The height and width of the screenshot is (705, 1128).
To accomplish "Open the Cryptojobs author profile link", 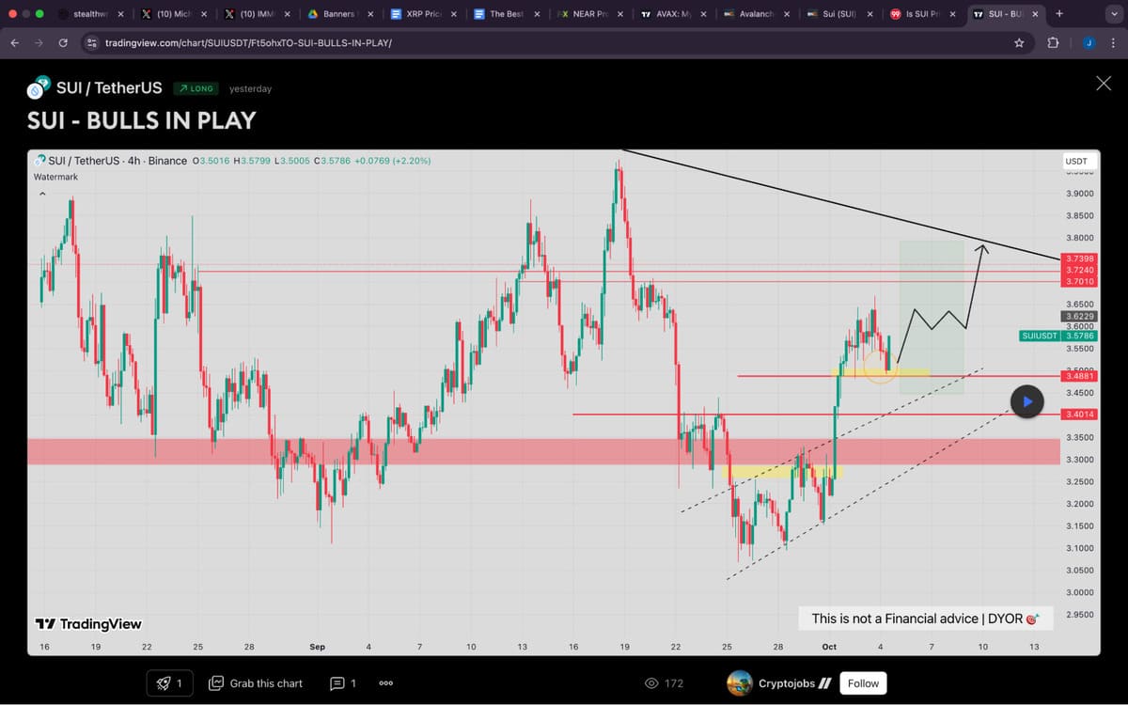I will point(794,683).
